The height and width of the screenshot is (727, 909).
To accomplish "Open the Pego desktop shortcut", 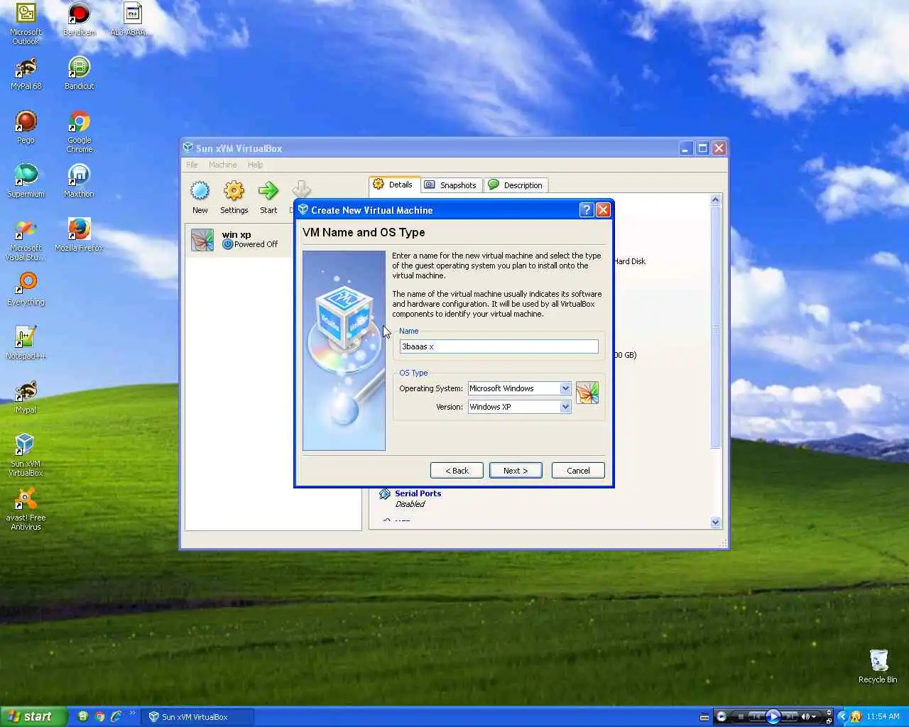I will point(26,128).
